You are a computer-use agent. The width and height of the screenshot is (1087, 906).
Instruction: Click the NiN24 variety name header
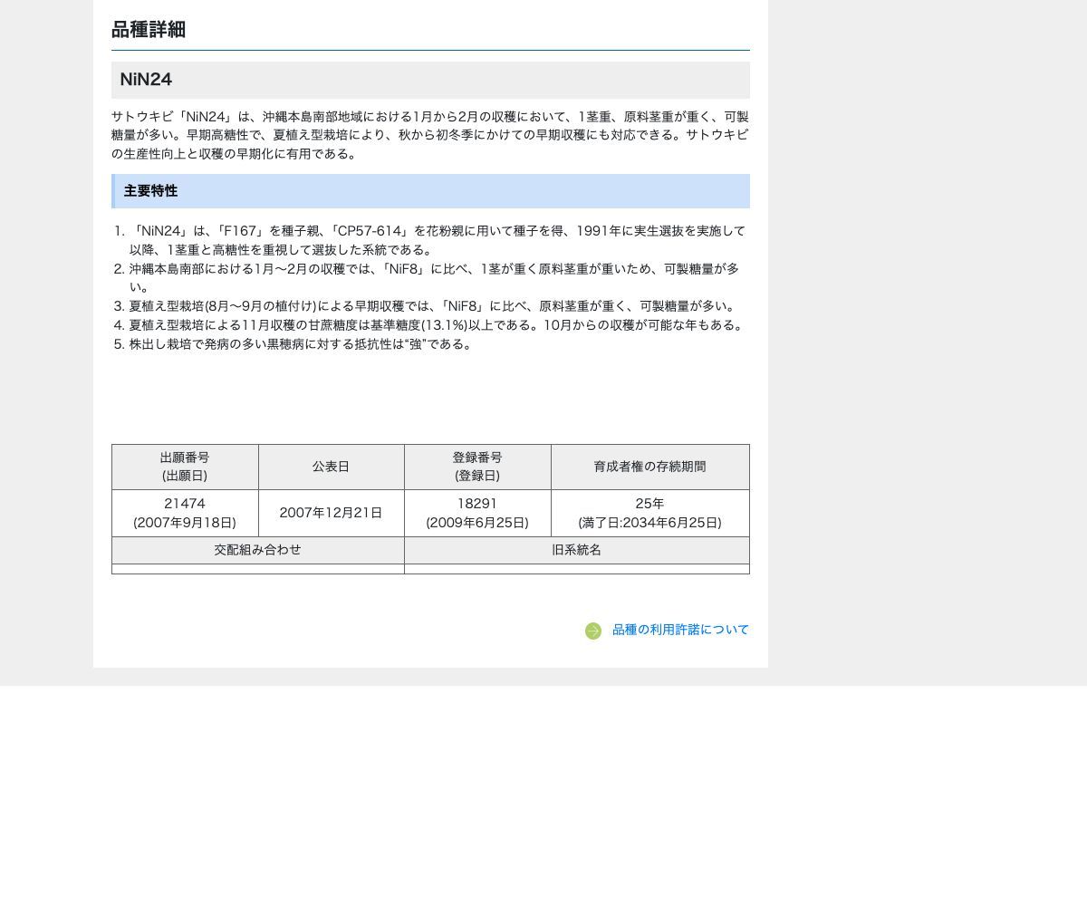pos(146,80)
